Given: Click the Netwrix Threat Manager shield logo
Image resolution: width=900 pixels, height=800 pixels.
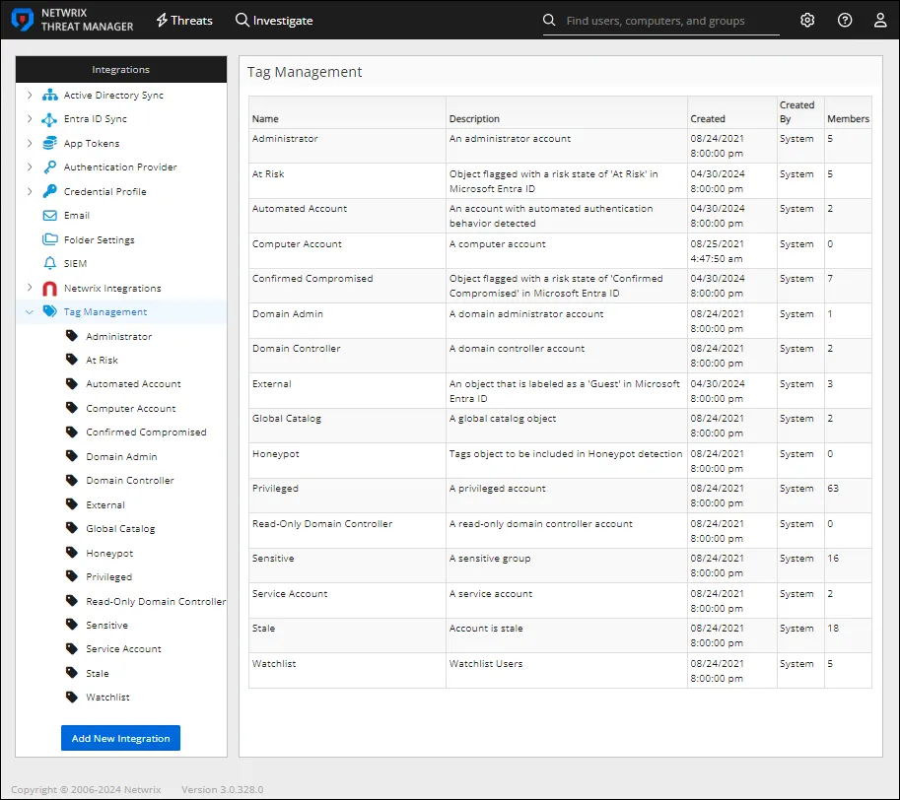Looking at the screenshot, I should pos(23,20).
